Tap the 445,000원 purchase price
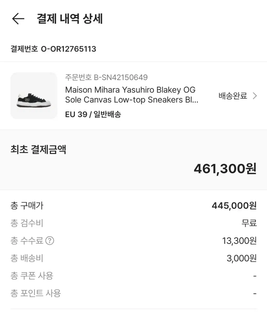This screenshot has height=312, width=267. tap(234, 206)
